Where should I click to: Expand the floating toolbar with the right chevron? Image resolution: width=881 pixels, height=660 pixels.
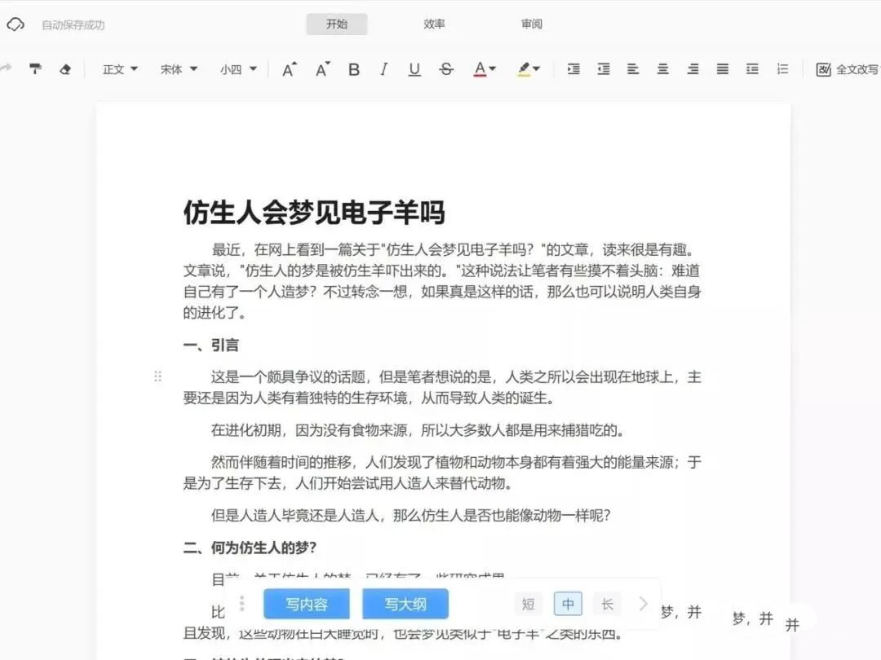[x=644, y=604]
